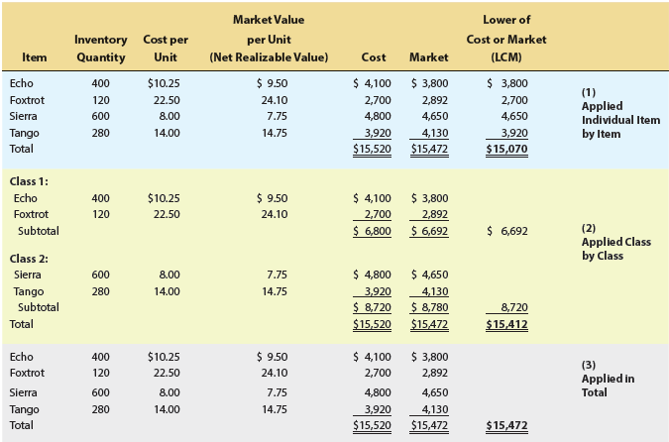Select the Lower of Cost or Market header
The image size is (669, 442).
pos(506,39)
